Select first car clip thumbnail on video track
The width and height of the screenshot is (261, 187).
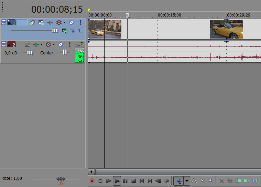(x=105, y=29)
